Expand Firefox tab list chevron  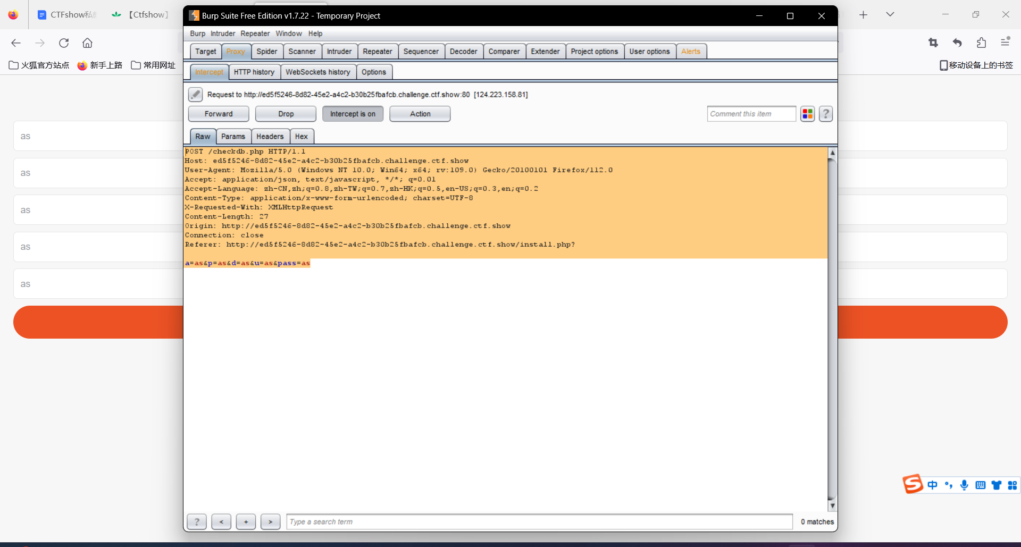(x=890, y=14)
